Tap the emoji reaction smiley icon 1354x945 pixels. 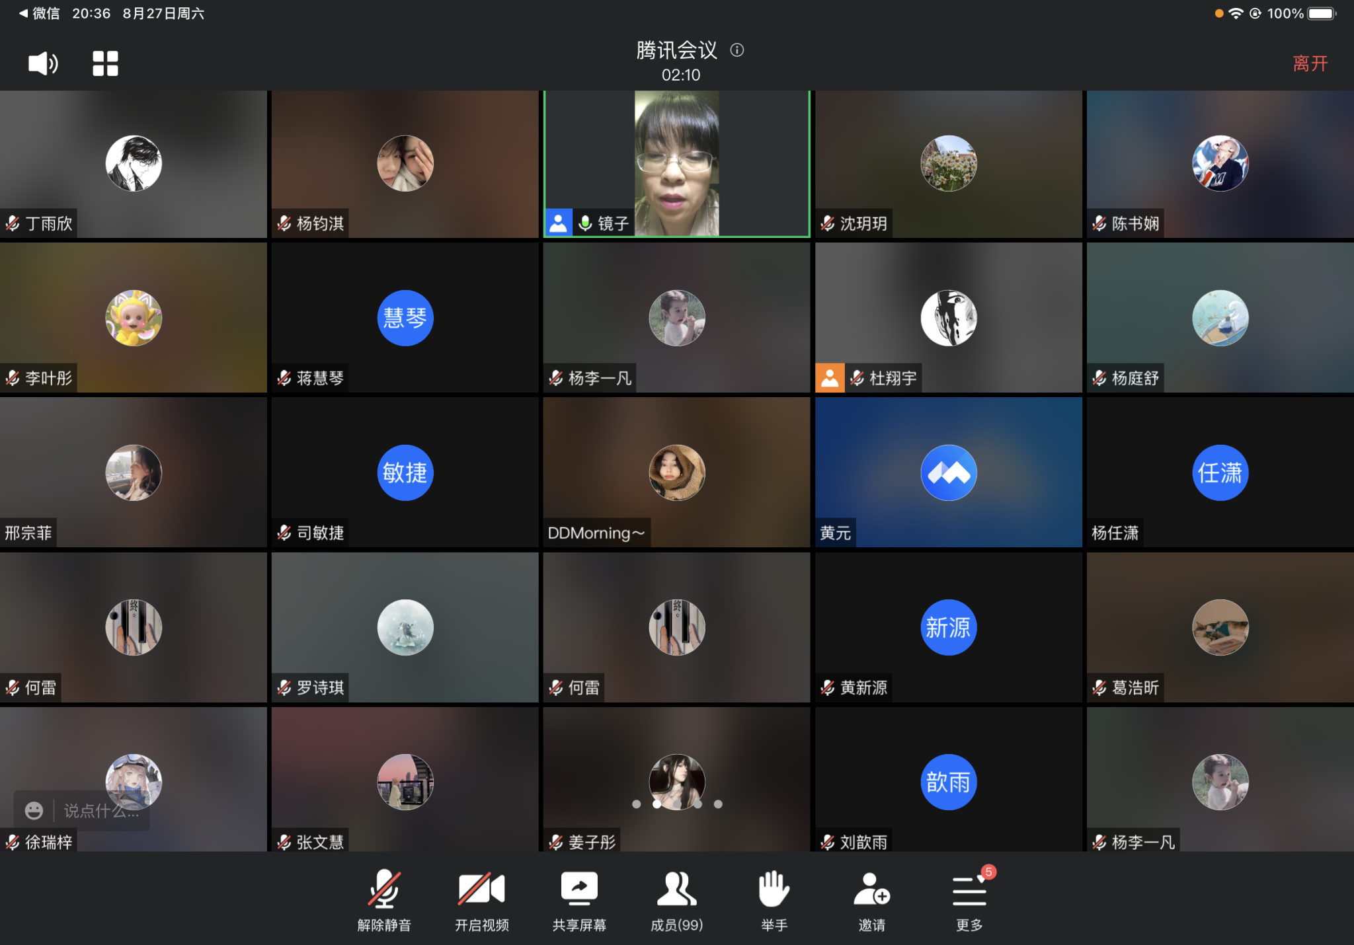pos(34,810)
